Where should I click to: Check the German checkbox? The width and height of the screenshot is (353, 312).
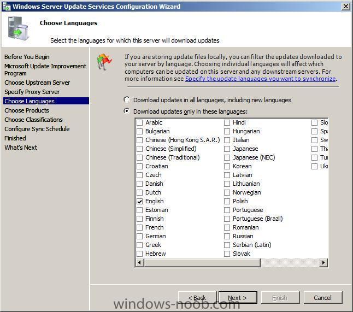coord(139,237)
